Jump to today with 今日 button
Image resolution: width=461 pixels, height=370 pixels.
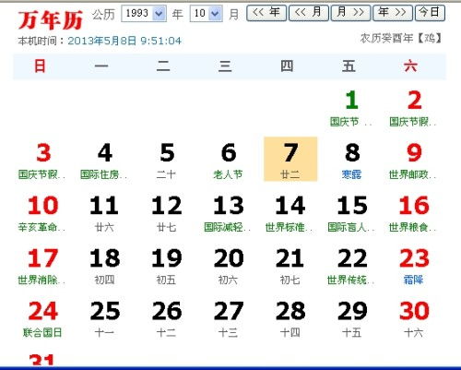[x=430, y=13]
